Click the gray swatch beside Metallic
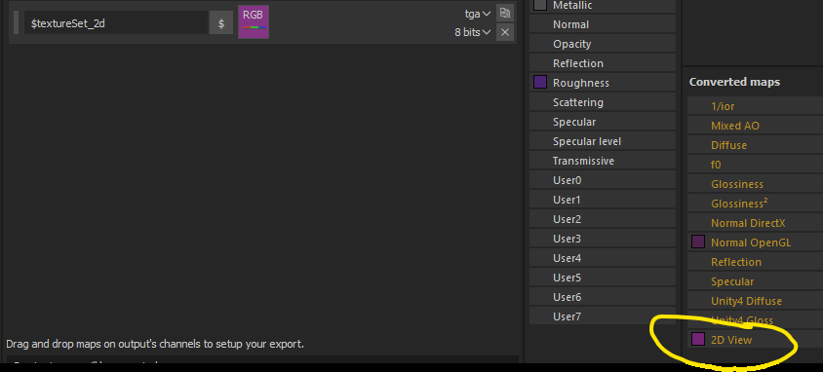The width and height of the screenshot is (823, 372). (540, 5)
